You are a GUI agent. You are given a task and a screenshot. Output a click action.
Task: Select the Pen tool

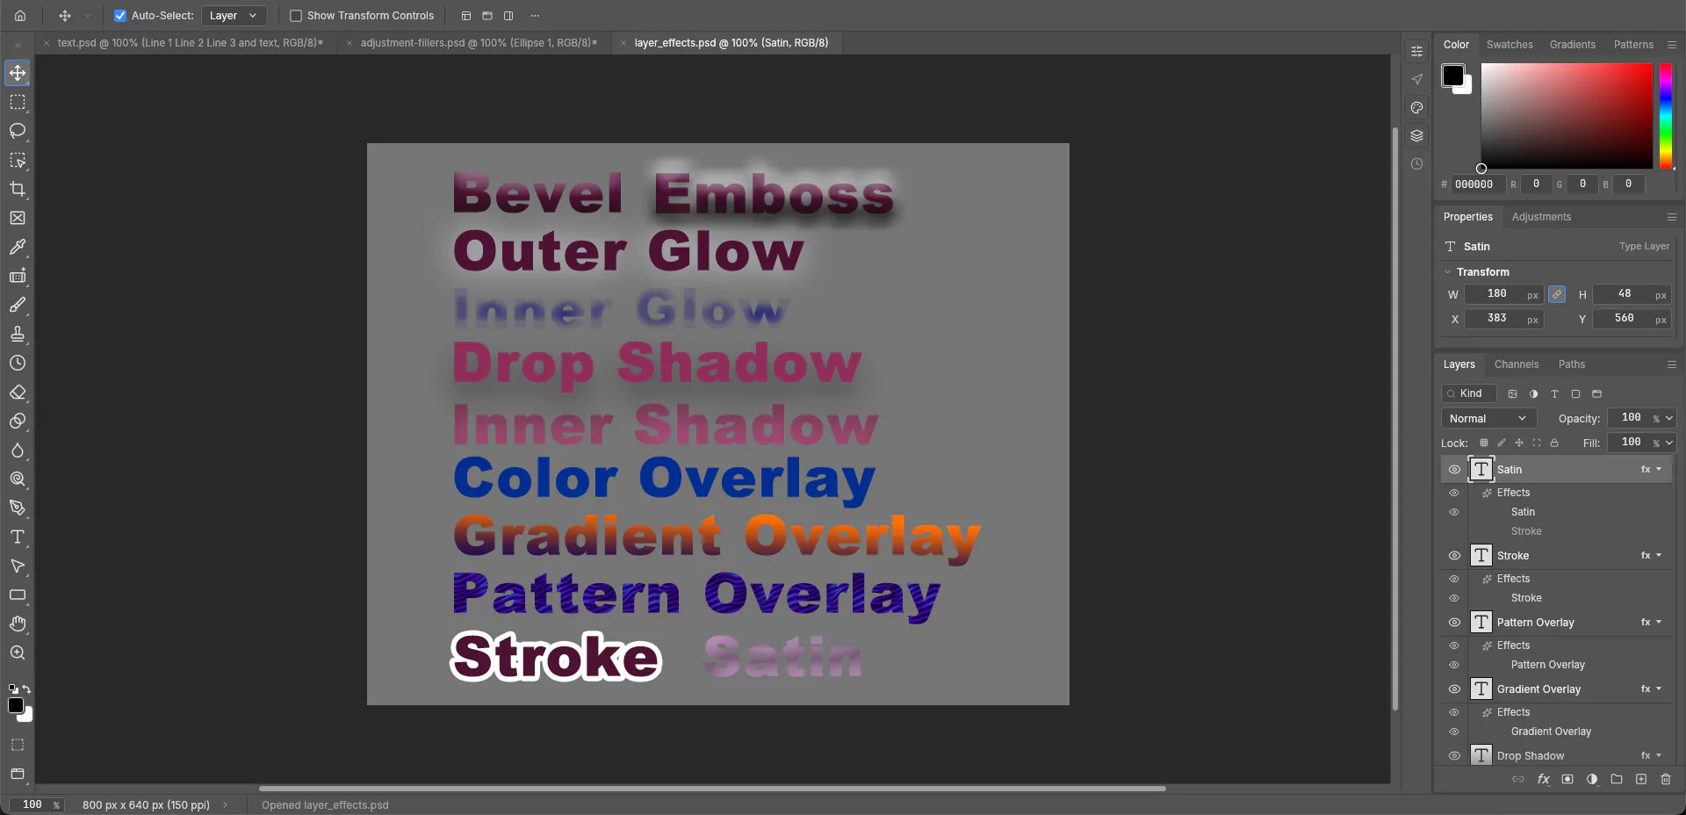pos(18,508)
